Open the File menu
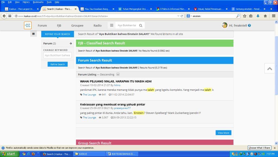Viewport: 278px width, 157px height. pyautogui.click(x=3, y=2)
